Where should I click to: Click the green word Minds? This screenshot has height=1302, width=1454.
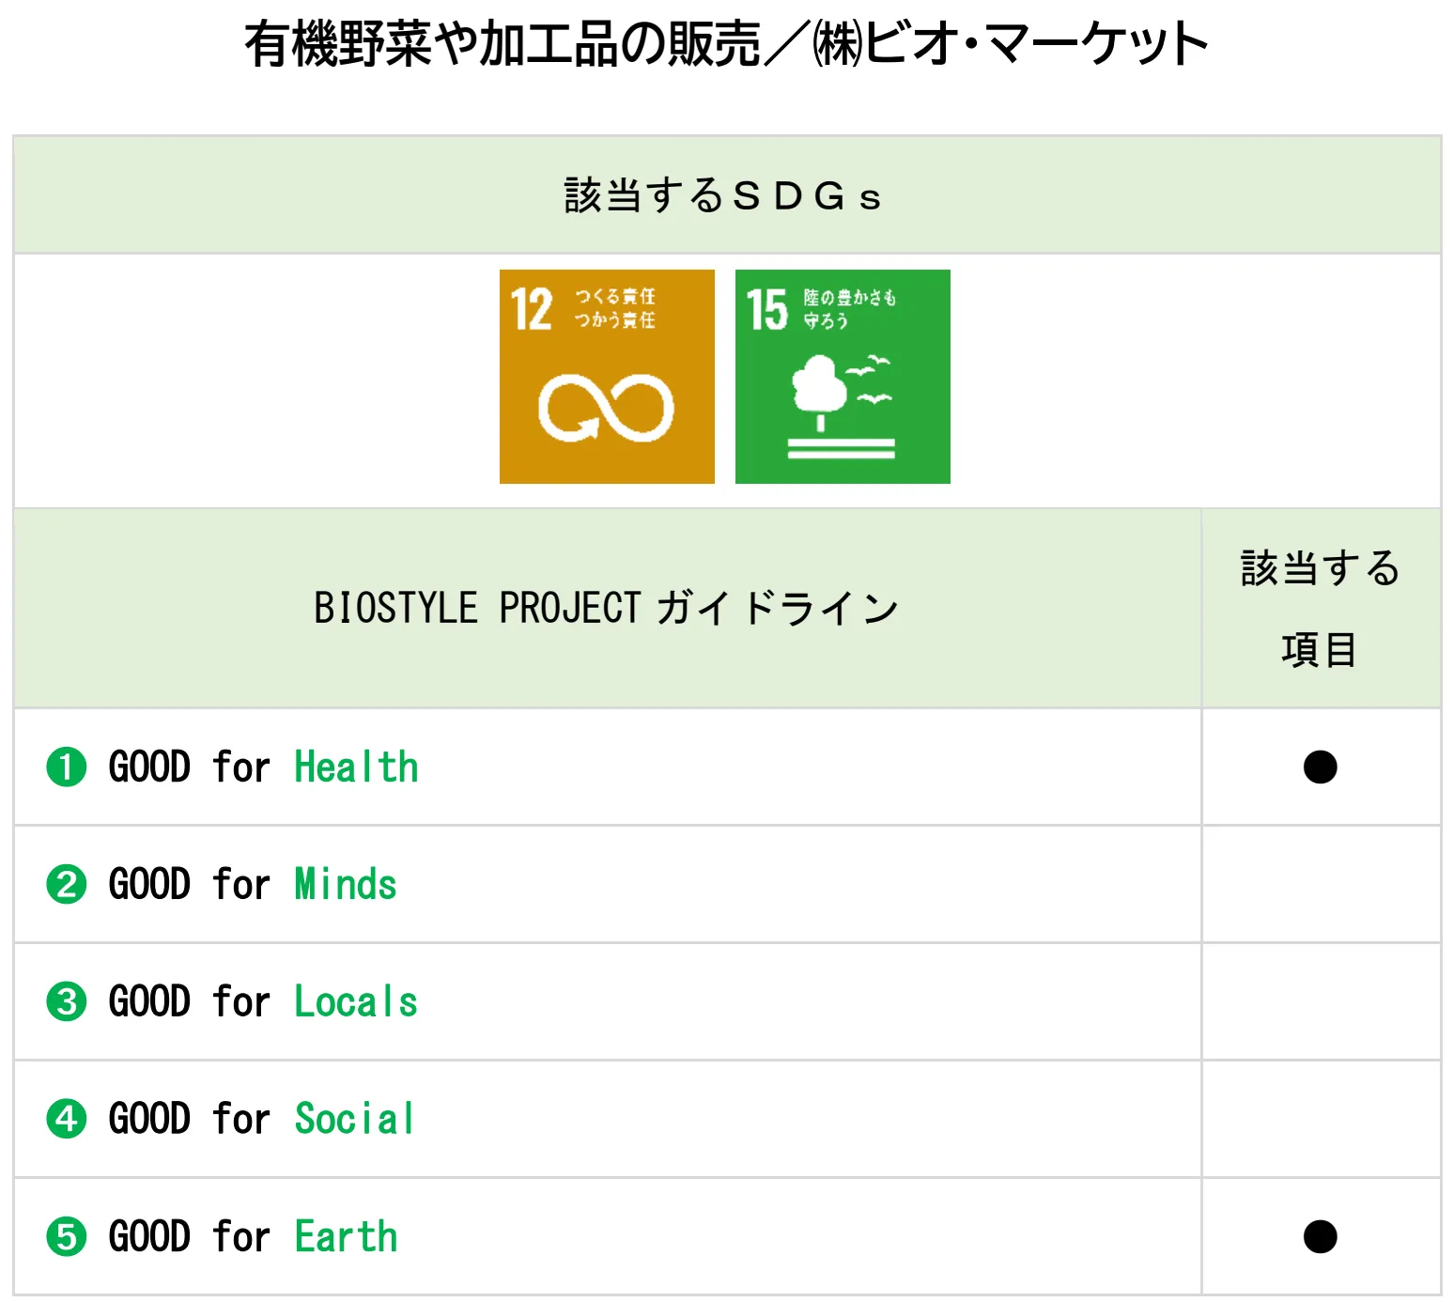coord(346,884)
